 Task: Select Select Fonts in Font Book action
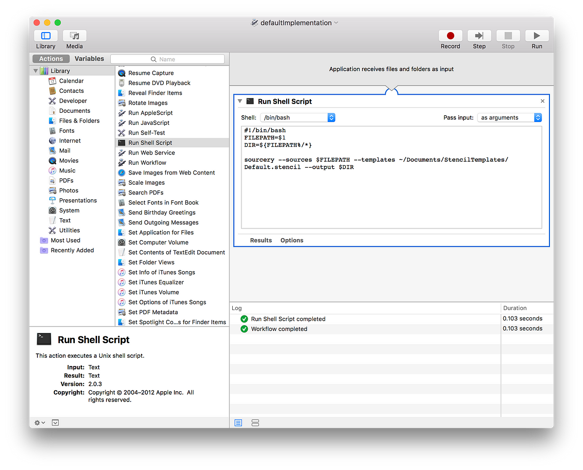click(x=163, y=203)
